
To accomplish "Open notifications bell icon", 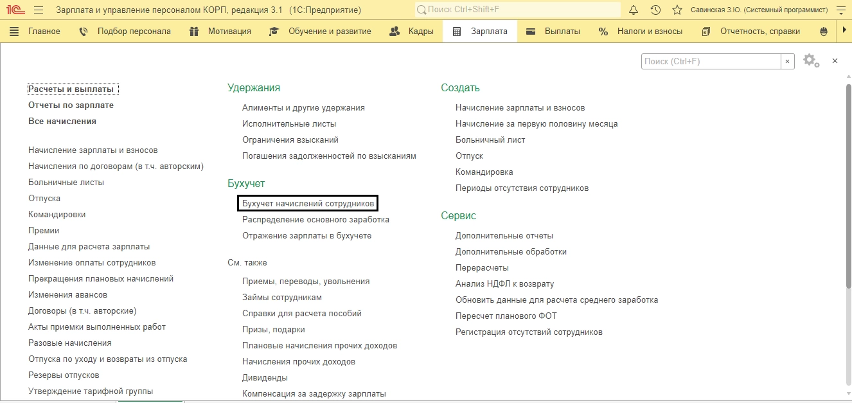I will tap(634, 10).
